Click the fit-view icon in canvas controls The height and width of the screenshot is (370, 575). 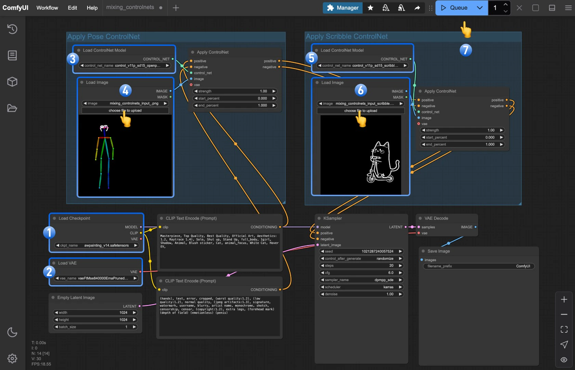563,329
